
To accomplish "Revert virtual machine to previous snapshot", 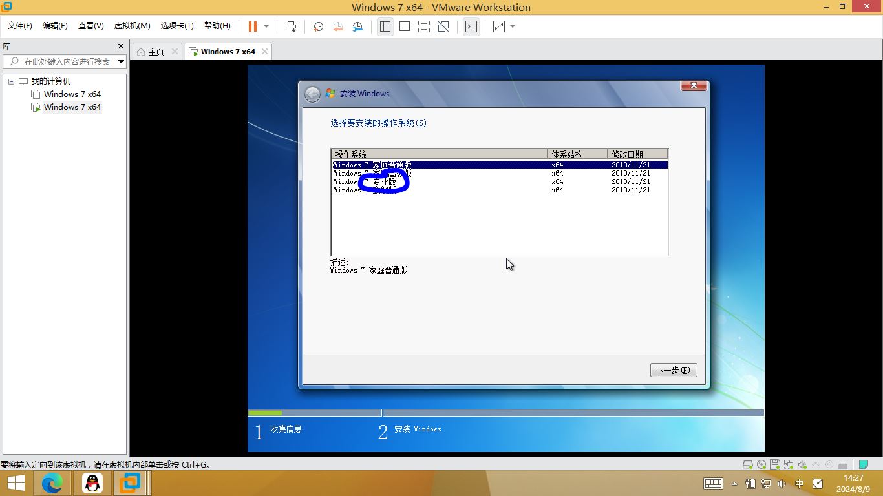I will click(x=338, y=26).
